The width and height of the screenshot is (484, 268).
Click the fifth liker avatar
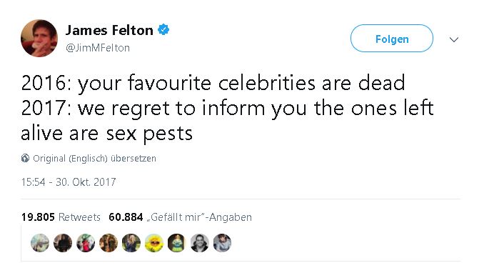pyautogui.click(x=131, y=243)
